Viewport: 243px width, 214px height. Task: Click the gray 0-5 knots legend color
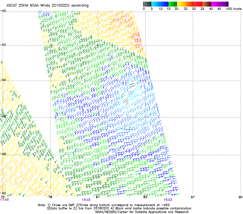147,4
